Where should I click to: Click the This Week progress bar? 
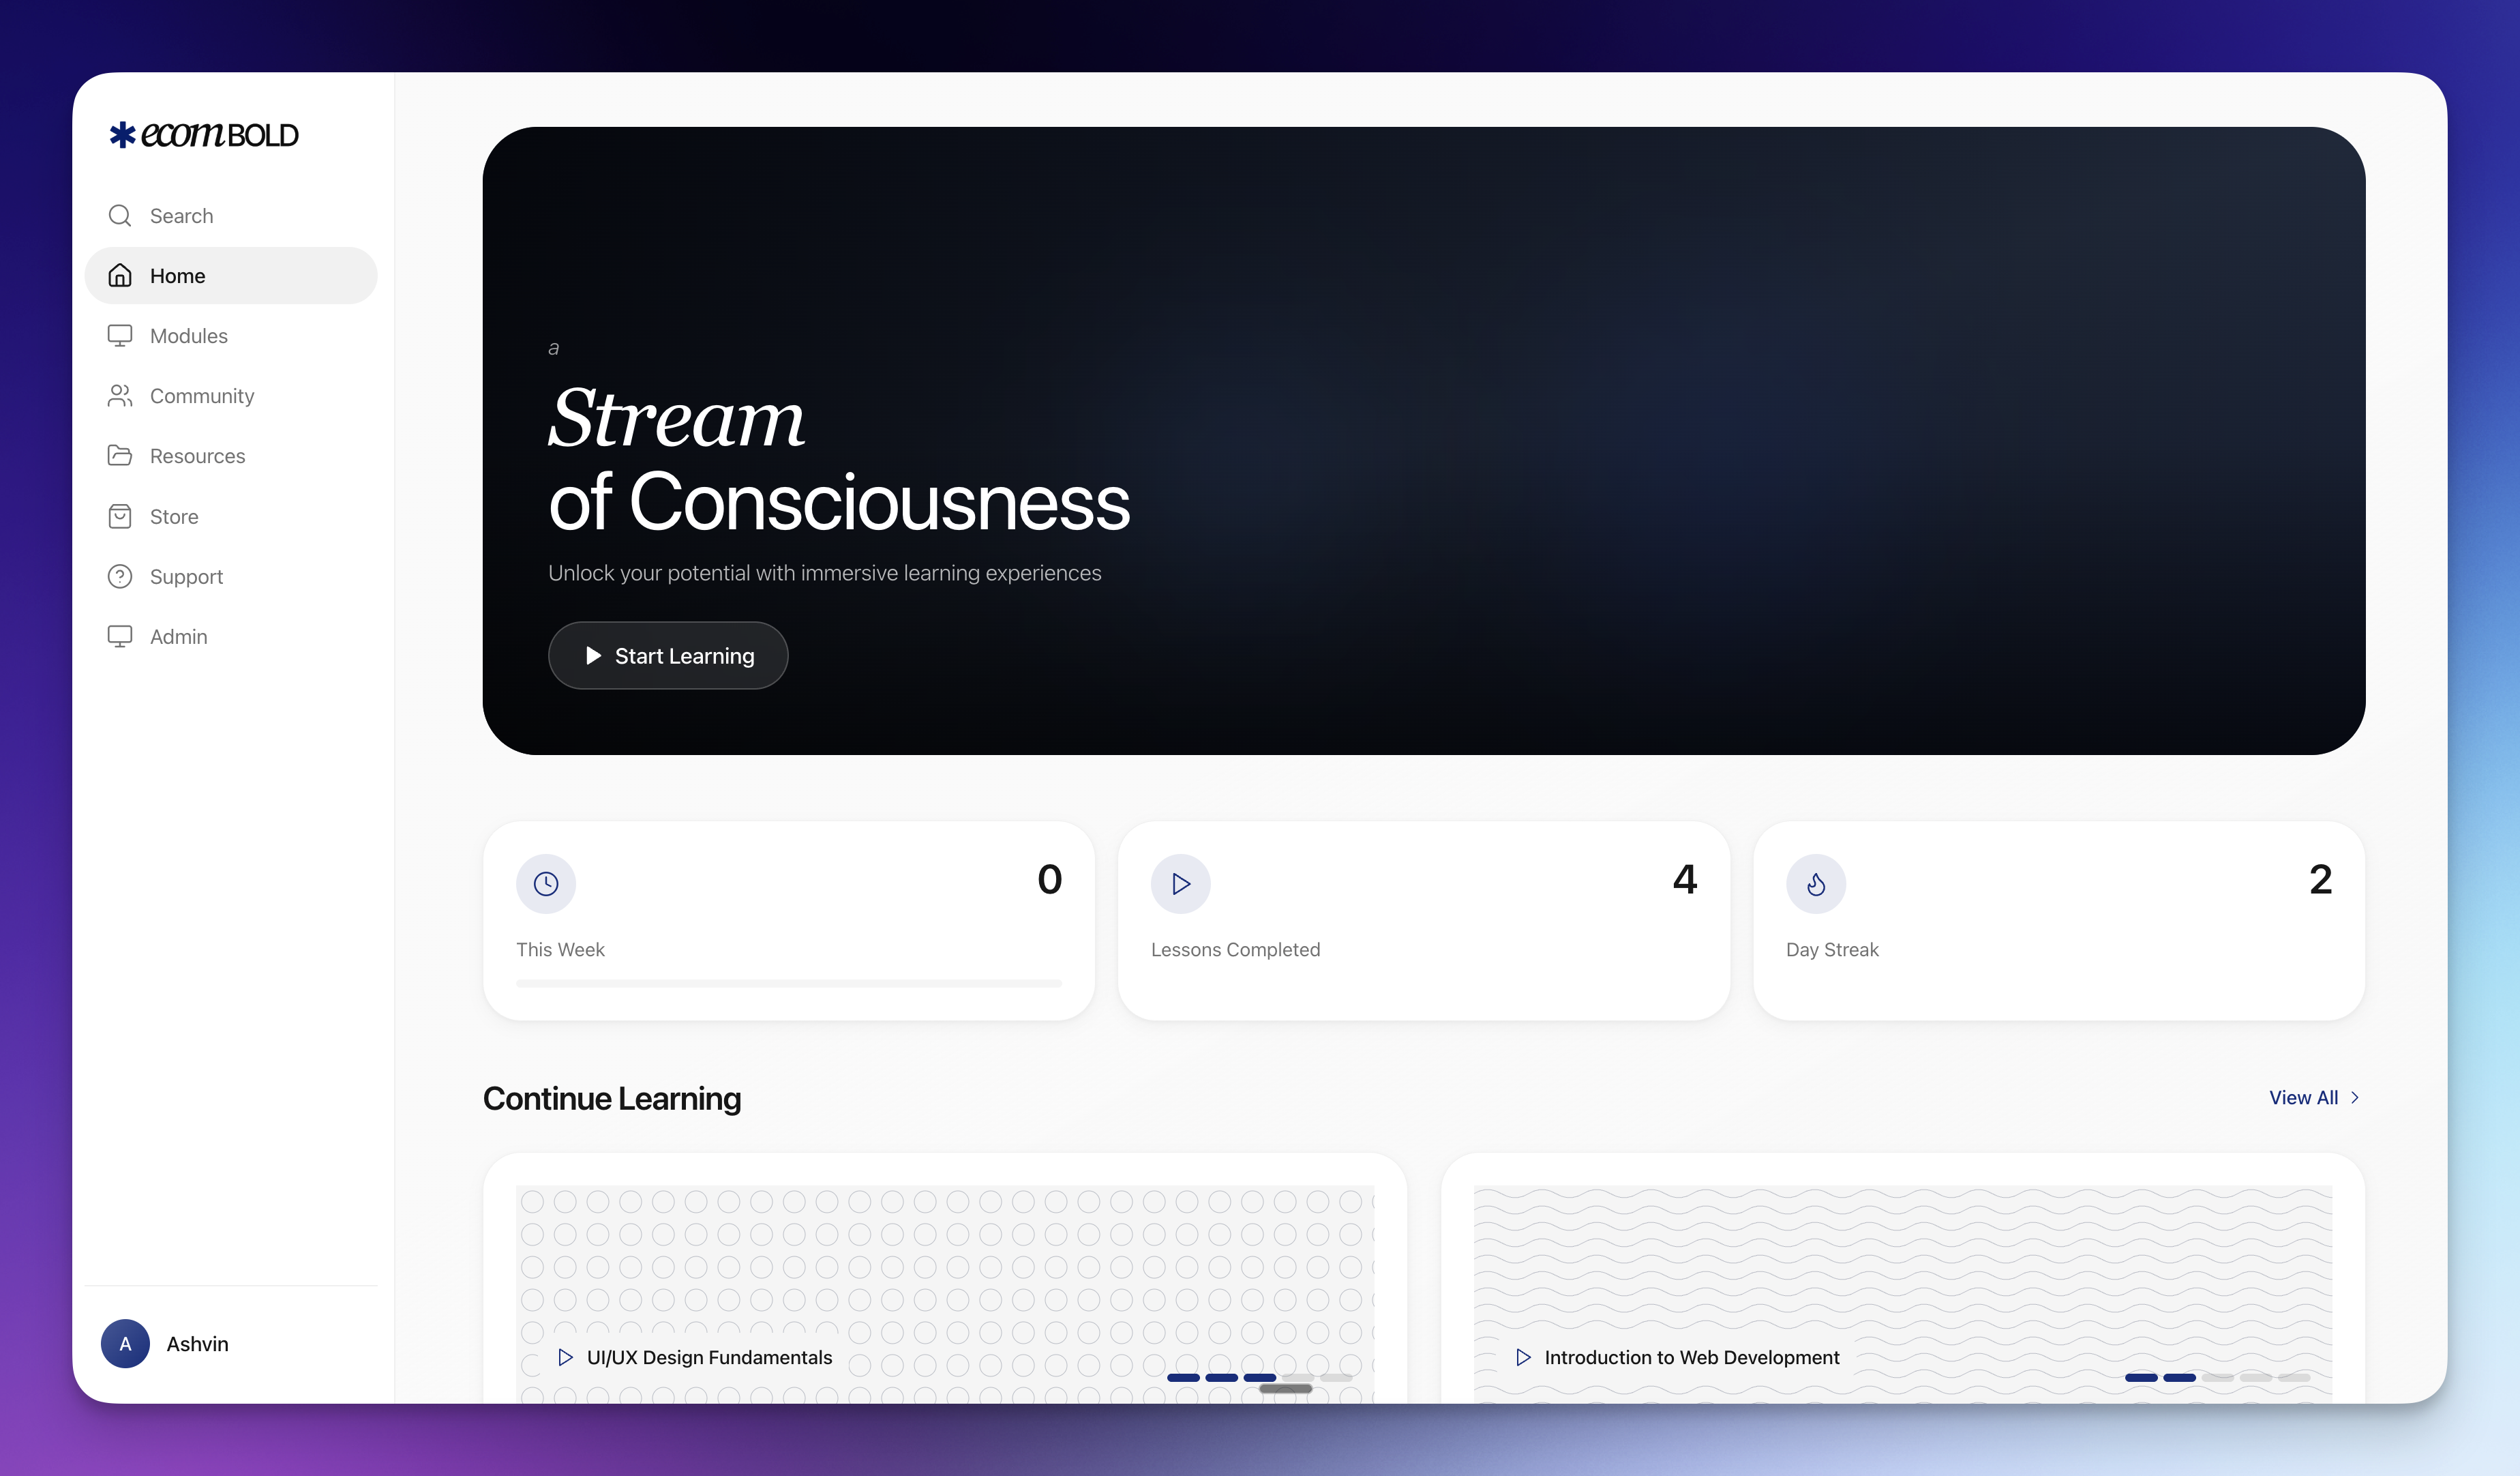point(789,984)
